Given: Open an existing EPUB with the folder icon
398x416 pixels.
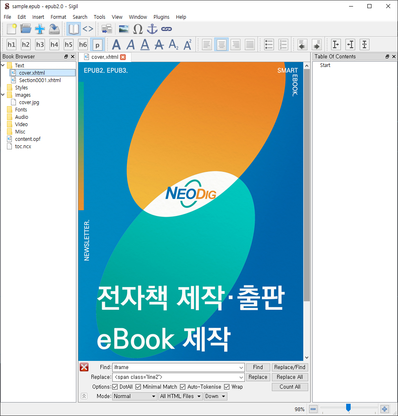Looking at the screenshot, I should coord(26,29).
